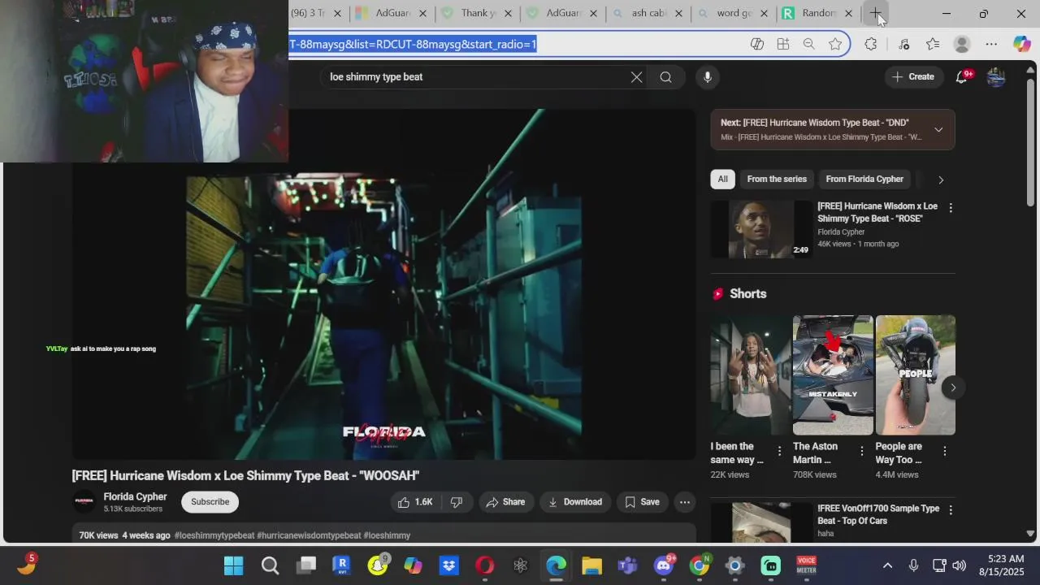Open Edge profile icon
1040x585 pixels.
[x=962, y=44]
